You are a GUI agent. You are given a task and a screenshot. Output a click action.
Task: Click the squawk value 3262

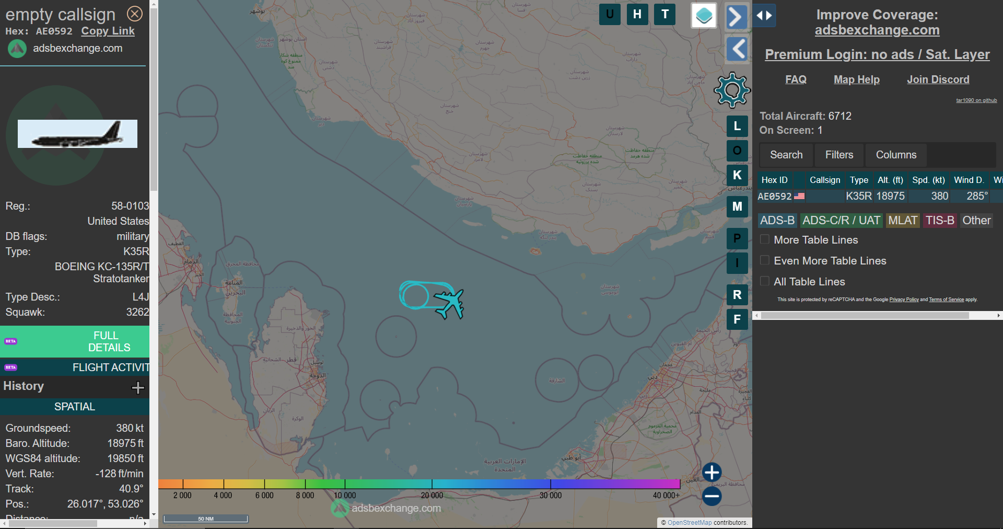point(137,312)
